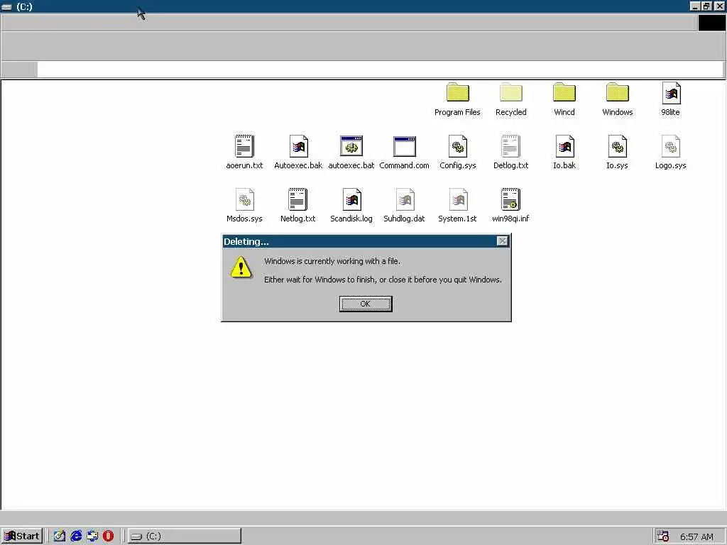Select the Detlog.txt file icon

[x=511, y=146]
